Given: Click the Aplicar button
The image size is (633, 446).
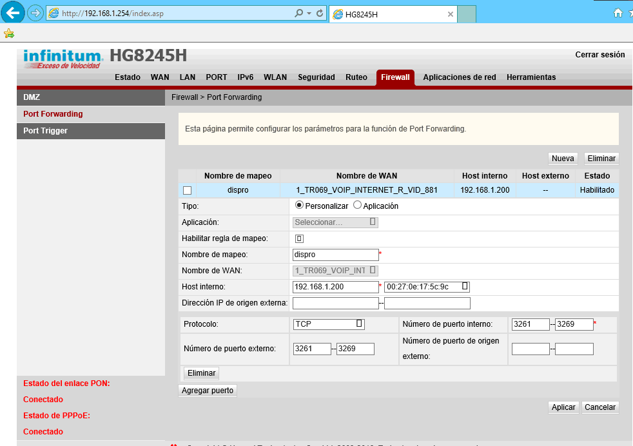Looking at the screenshot, I should (563, 407).
